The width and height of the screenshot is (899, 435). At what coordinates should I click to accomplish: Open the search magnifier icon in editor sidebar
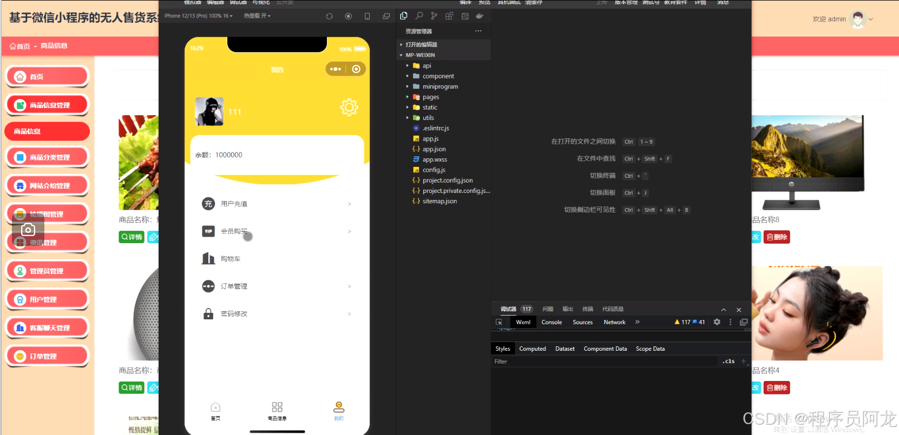click(419, 16)
